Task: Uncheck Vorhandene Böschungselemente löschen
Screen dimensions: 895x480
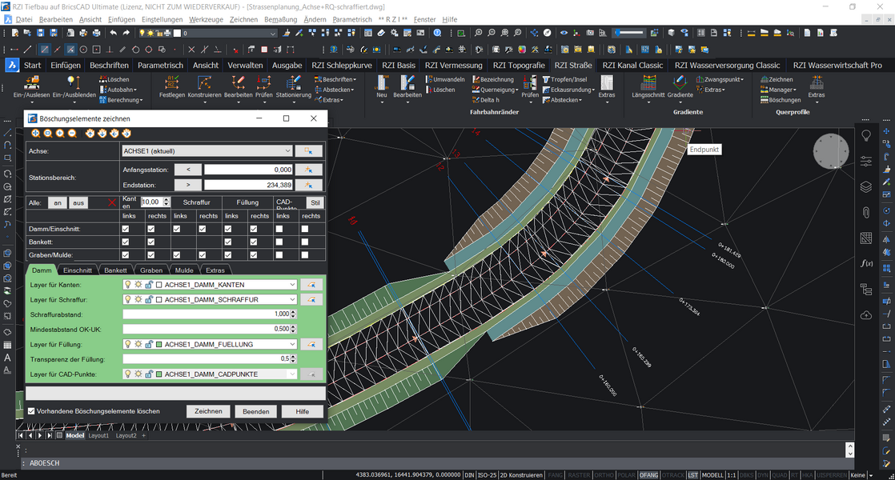Action: click(x=31, y=411)
